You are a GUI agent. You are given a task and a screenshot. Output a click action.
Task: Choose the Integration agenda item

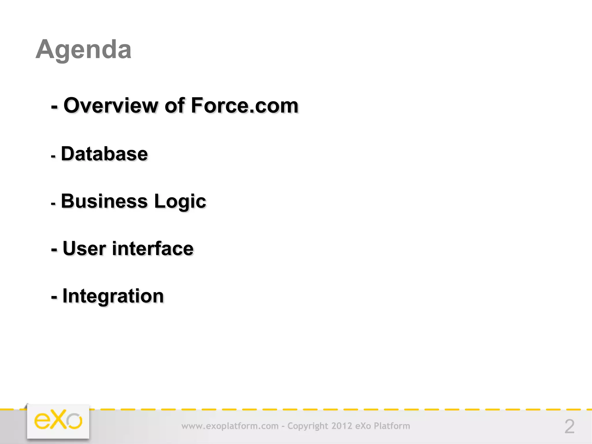[107, 297]
